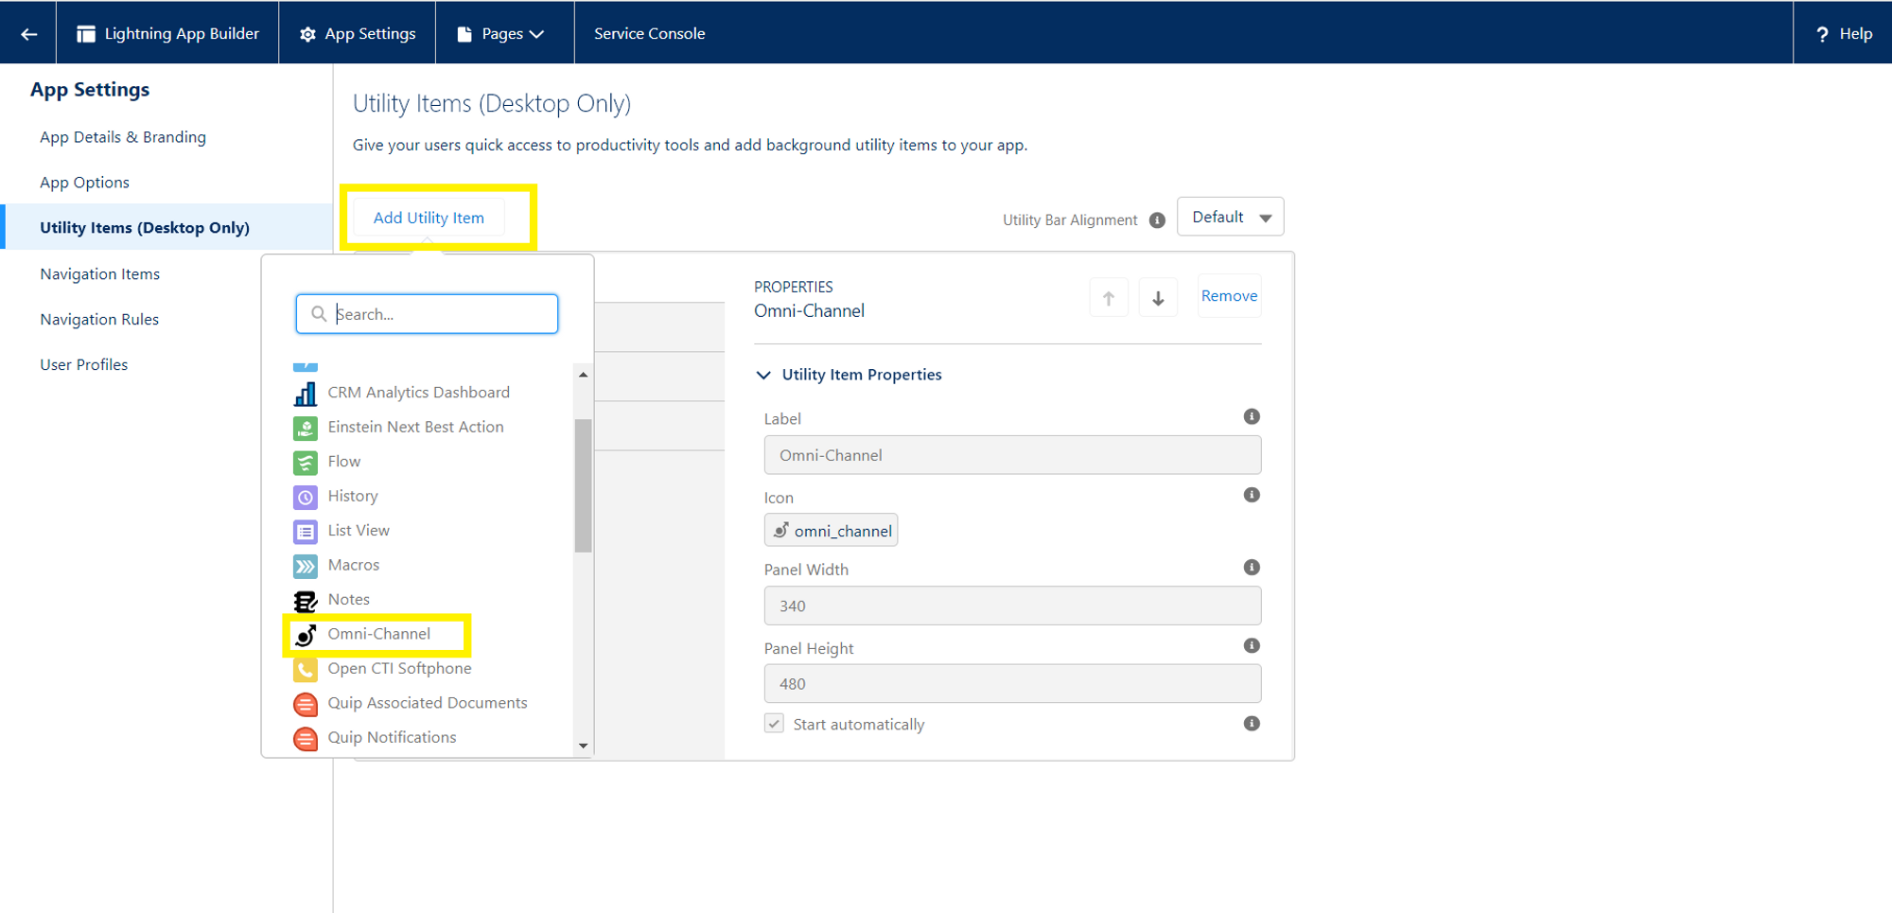Click the Panel Height info icon
This screenshot has width=1892, height=913.
(1252, 645)
